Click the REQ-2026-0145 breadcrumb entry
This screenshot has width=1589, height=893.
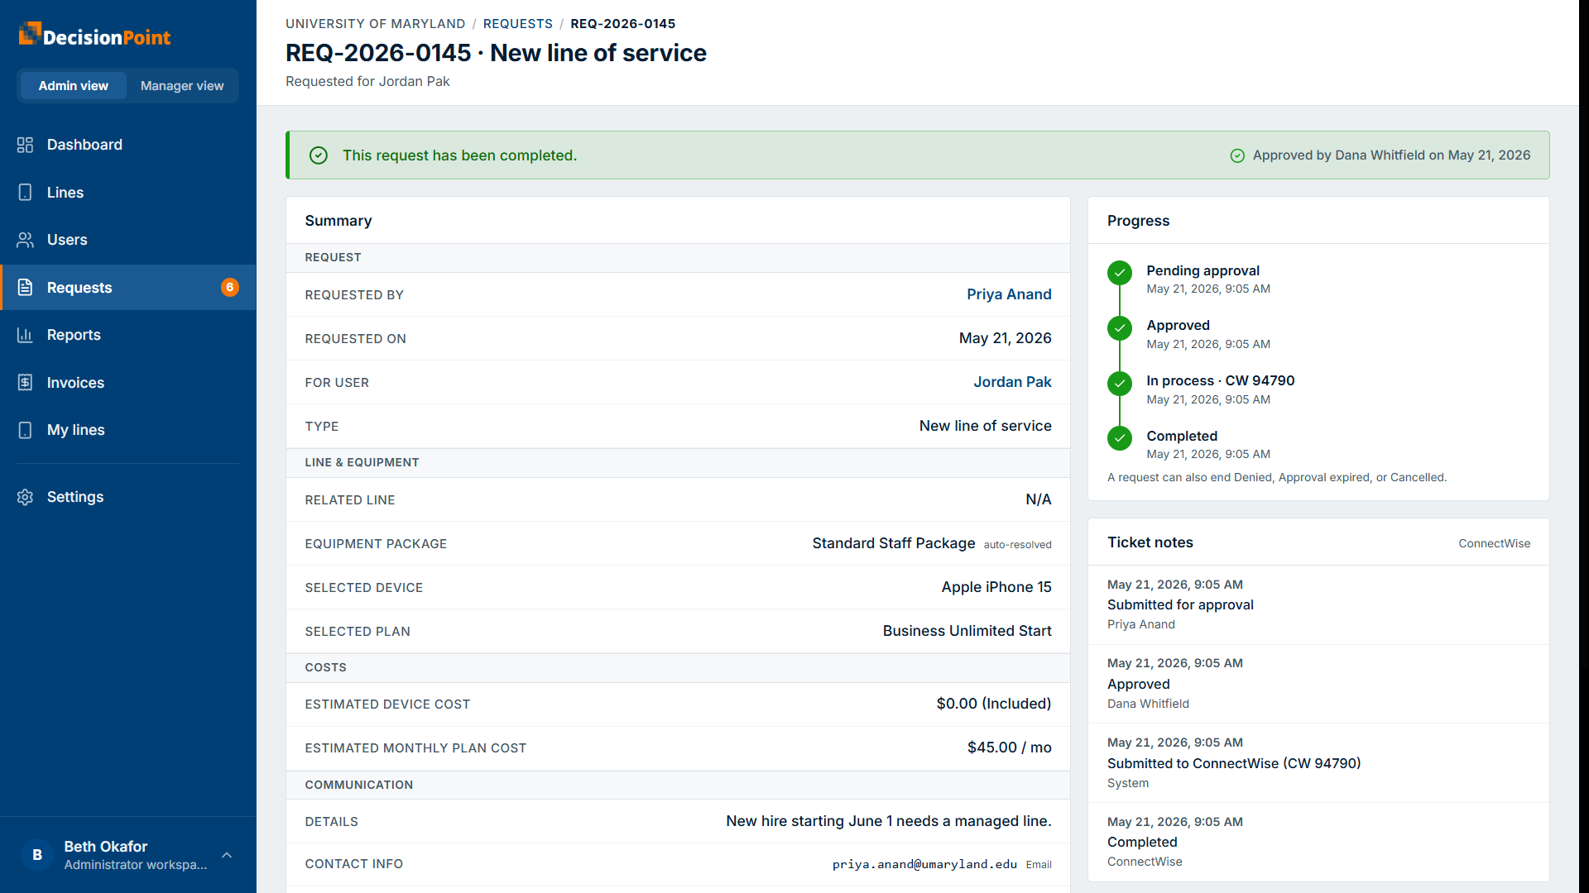622,24
